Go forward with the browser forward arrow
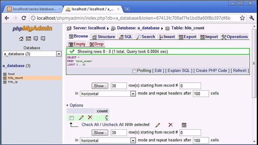258x145 pixels. point(15,18)
